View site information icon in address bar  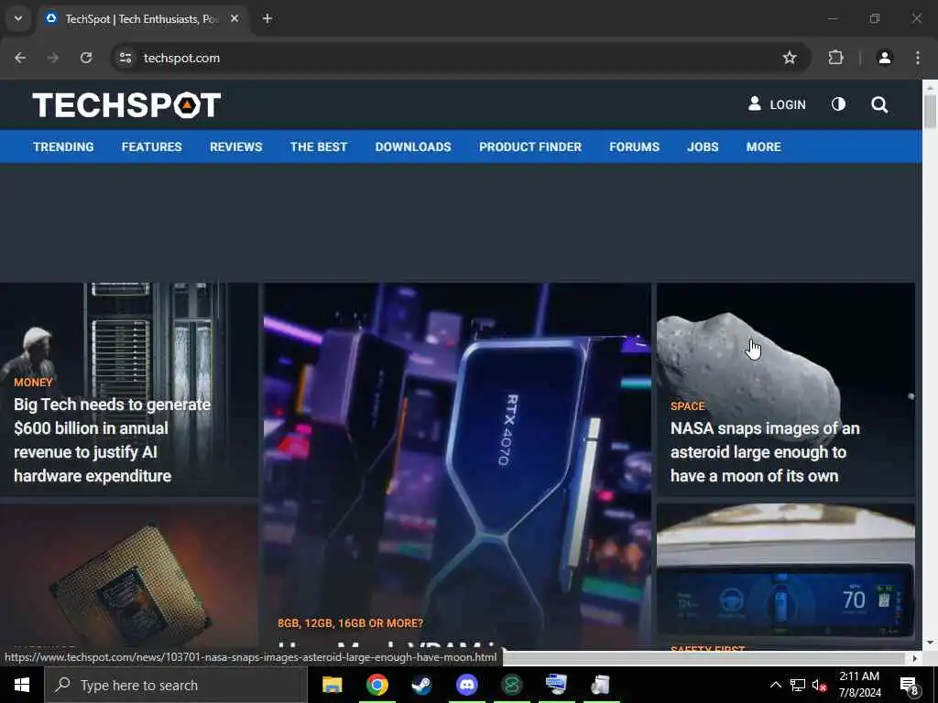[x=125, y=58]
